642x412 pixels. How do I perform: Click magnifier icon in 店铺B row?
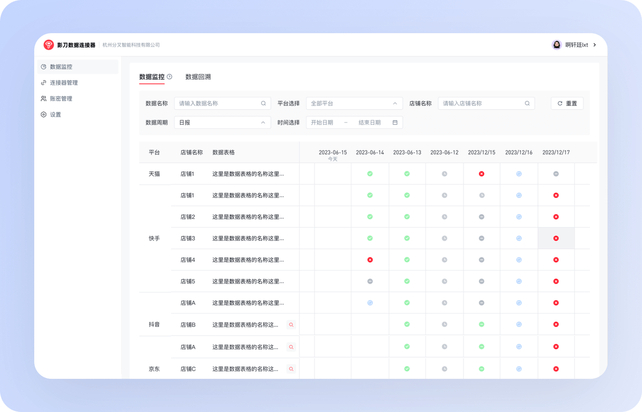tap(291, 325)
